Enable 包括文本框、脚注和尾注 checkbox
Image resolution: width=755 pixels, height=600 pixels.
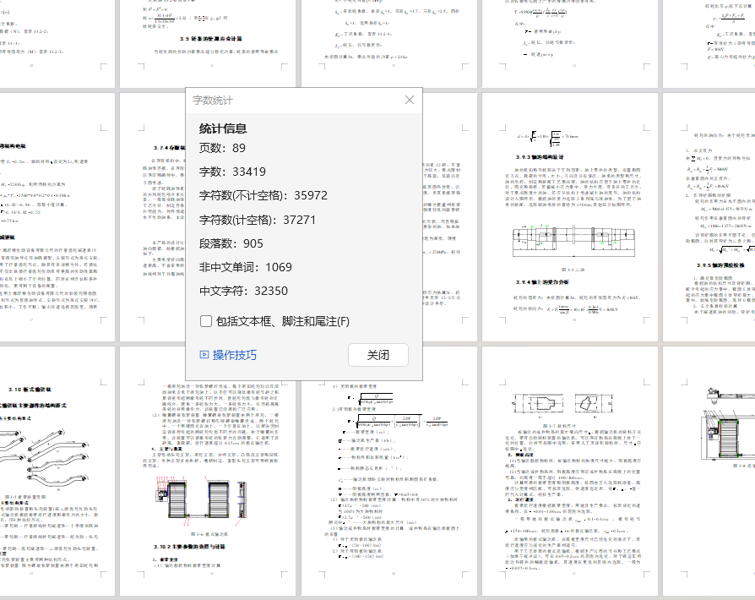(x=206, y=321)
